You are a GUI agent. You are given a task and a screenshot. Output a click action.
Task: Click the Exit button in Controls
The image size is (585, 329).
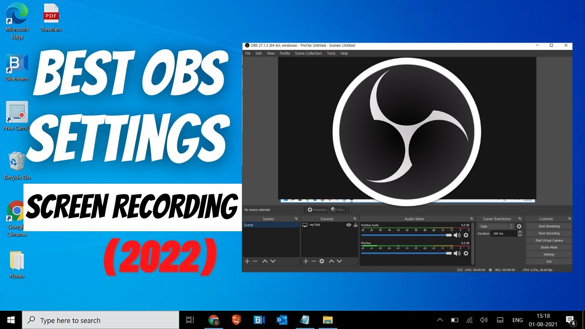point(548,261)
